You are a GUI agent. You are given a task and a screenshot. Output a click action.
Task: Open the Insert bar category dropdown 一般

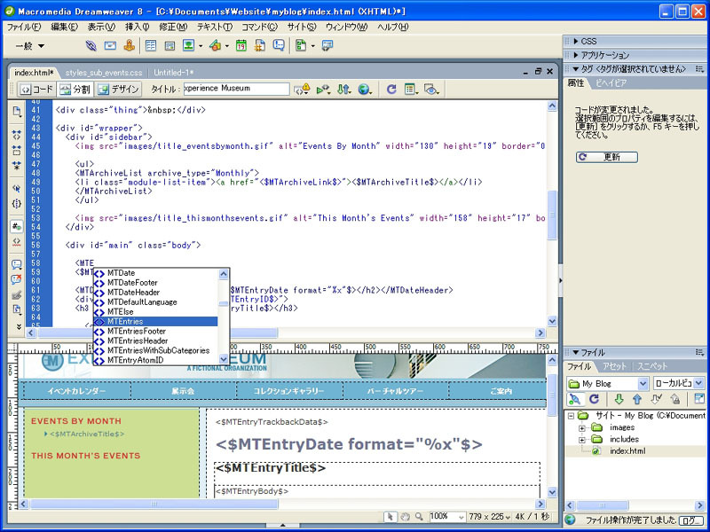pos(30,46)
